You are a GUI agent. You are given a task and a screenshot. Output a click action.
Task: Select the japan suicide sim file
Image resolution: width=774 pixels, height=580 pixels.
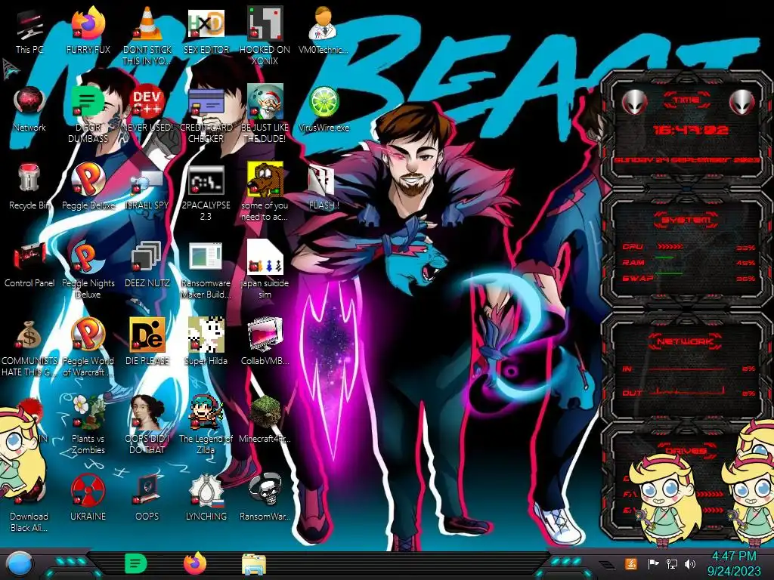tap(265, 258)
